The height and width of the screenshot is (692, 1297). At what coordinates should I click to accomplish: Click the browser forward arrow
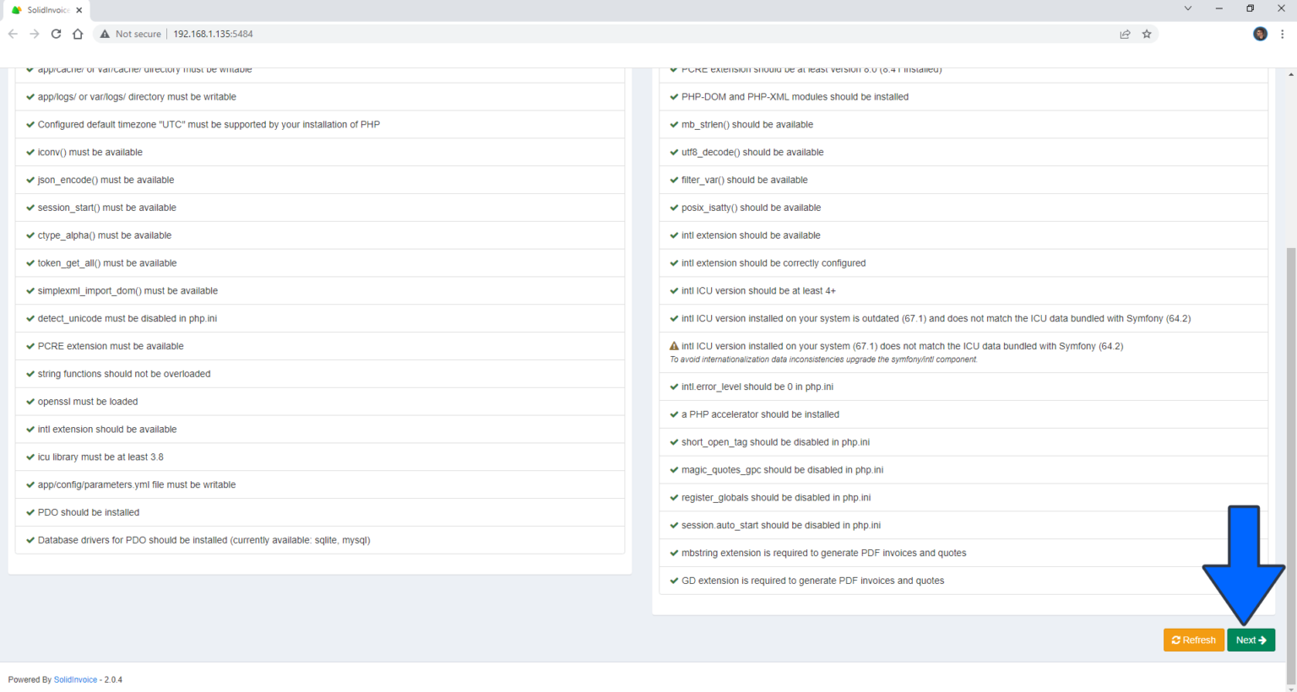35,34
